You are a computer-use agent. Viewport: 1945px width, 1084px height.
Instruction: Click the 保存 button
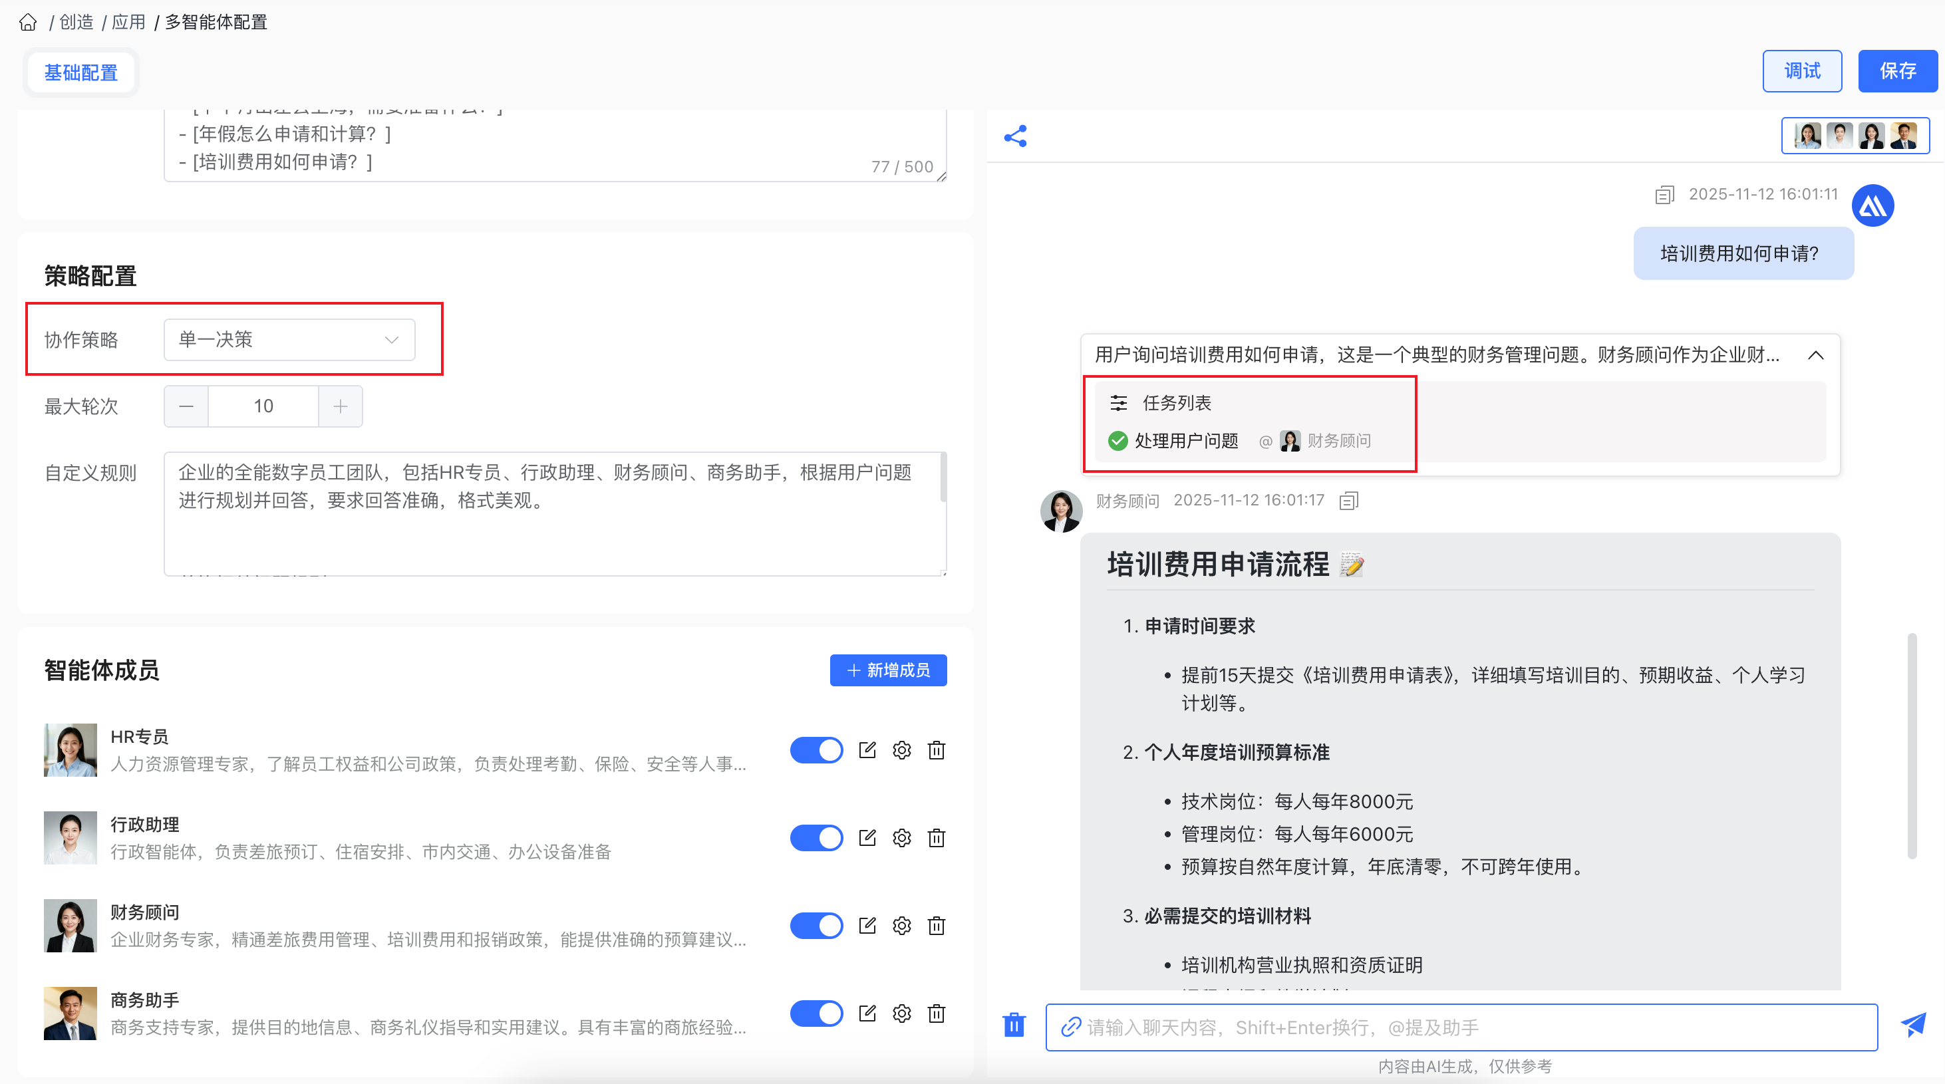pyautogui.click(x=1896, y=71)
